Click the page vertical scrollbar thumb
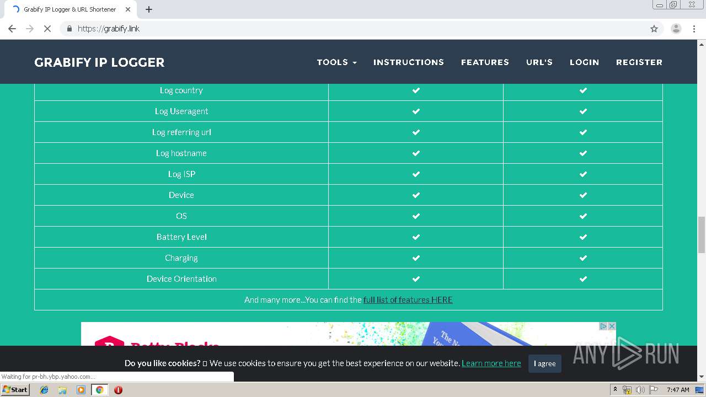The width and height of the screenshot is (706, 397). click(x=702, y=234)
